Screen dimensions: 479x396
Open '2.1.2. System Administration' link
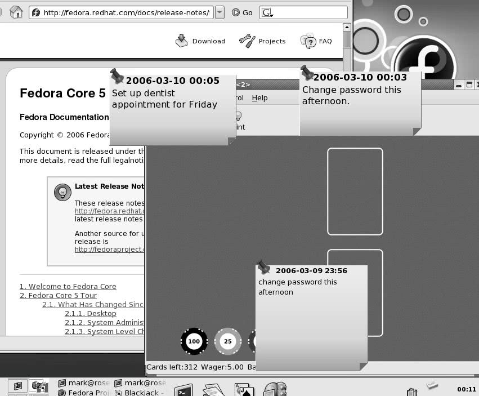tap(104, 322)
